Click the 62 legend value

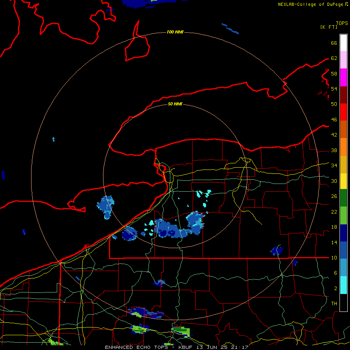(x=334, y=58)
